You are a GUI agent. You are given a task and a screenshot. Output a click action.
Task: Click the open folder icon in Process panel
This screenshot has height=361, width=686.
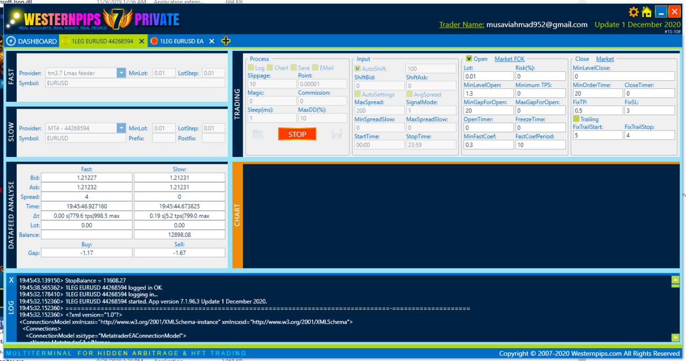click(258, 134)
